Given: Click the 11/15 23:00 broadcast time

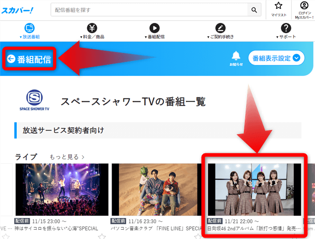Looking at the screenshot, I should coord(49,222).
